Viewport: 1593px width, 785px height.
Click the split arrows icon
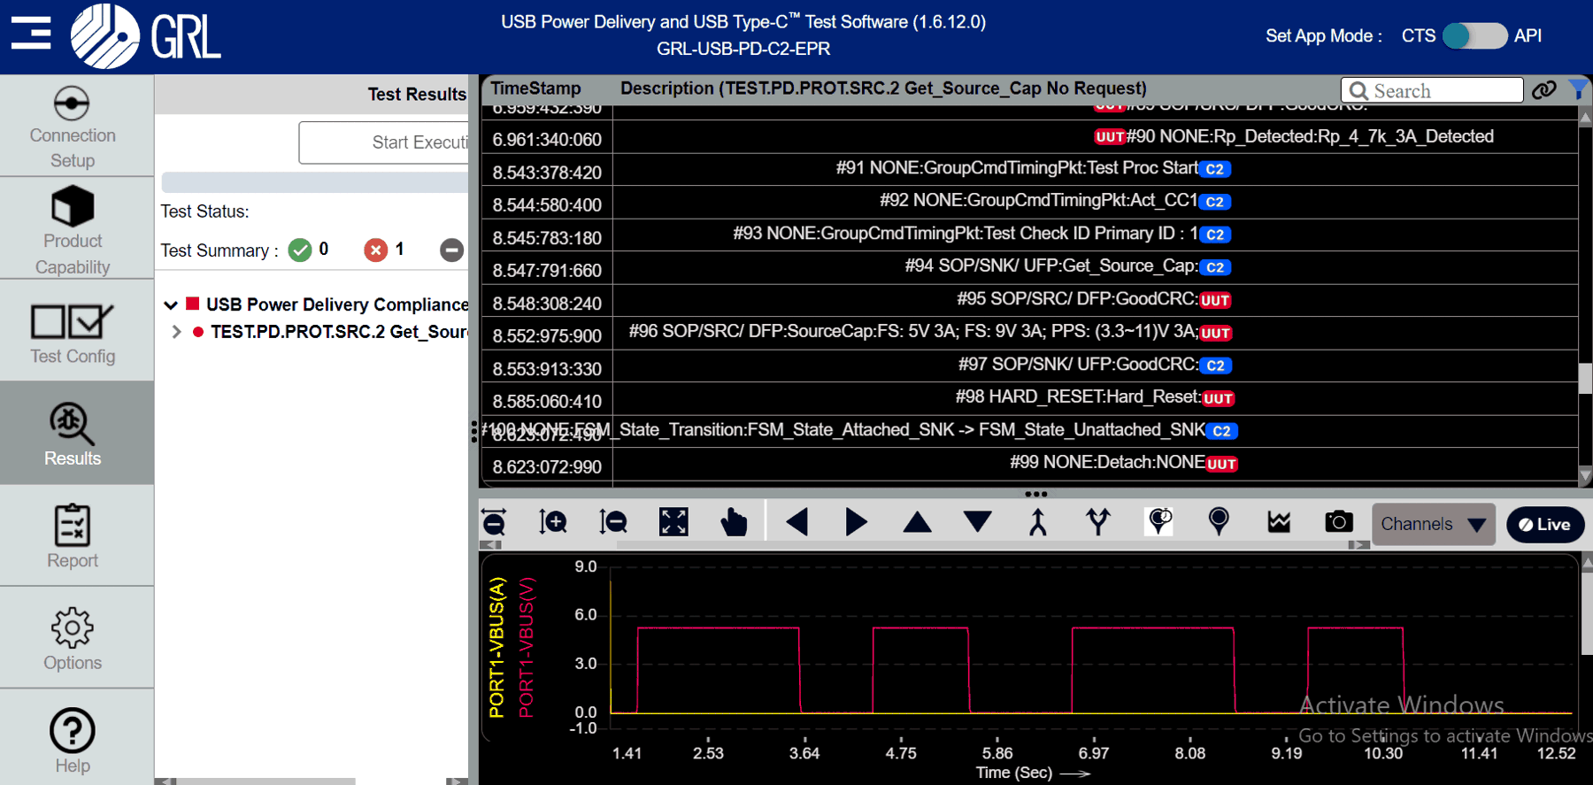tap(1098, 522)
